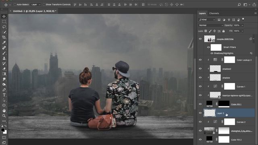Open Auto-Select Layer dropdown
The width and height of the screenshot is (258, 145).
[x=36, y=4]
